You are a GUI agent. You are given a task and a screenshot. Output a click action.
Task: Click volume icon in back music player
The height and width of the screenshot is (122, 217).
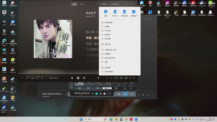point(148,95)
